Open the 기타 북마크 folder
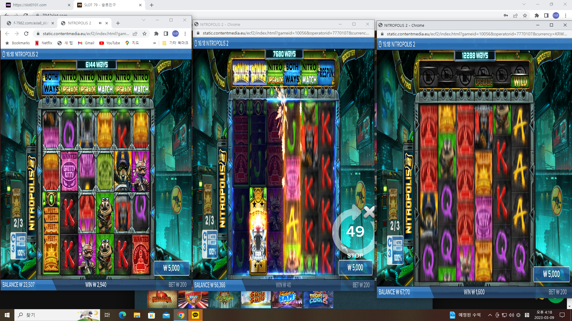The width and height of the screenshot is (572, 321). click(175, 43)
